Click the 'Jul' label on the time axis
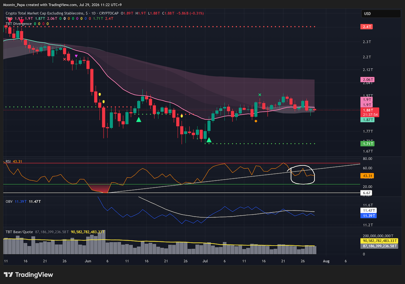The height and width of the screenshot is (284, 405). click(x=206, y=261)
